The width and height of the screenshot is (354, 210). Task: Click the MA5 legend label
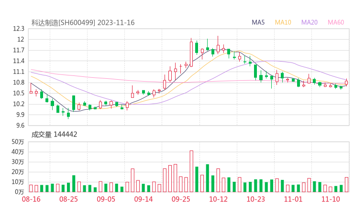click(x=258, y=22)
